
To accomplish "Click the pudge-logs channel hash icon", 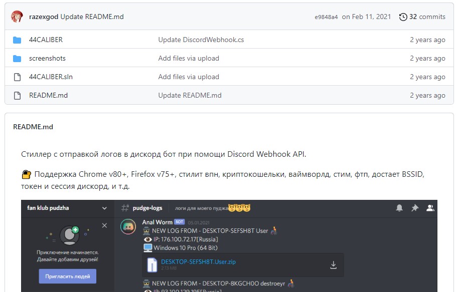I will click(125, 208).
